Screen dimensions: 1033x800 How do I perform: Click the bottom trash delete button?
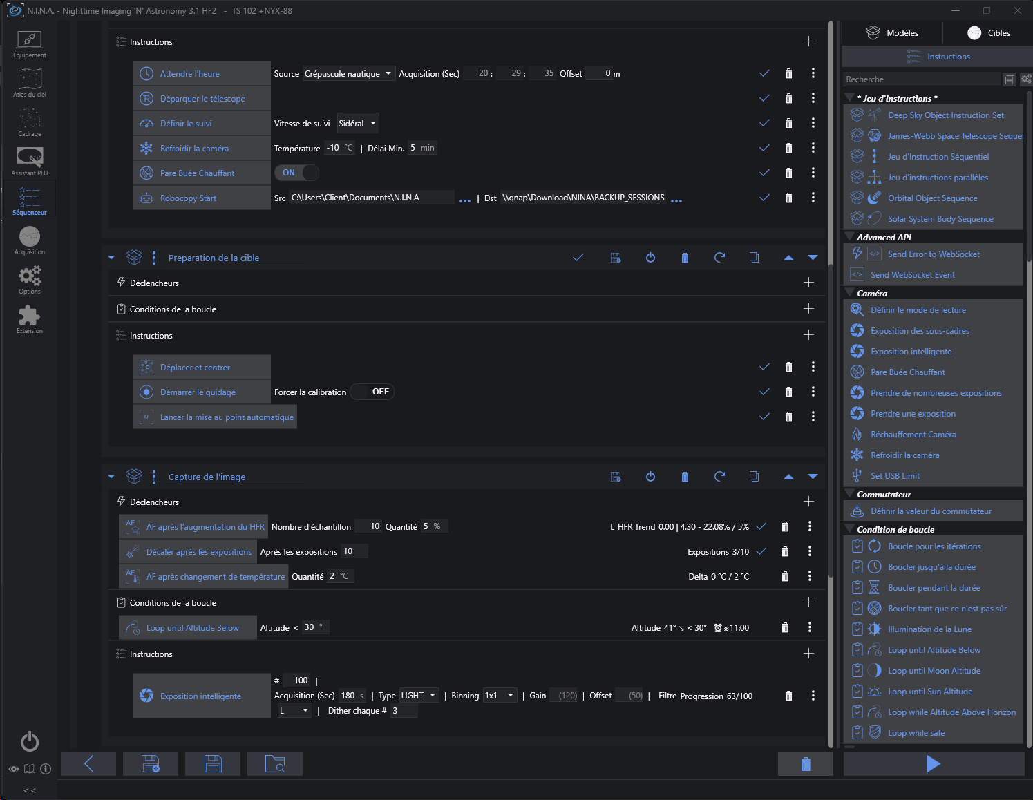pyautogui.click(x=805, y=764)
